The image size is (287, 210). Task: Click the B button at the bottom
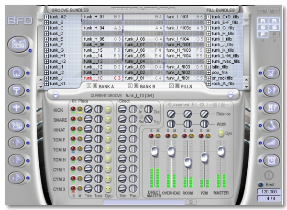191,202
